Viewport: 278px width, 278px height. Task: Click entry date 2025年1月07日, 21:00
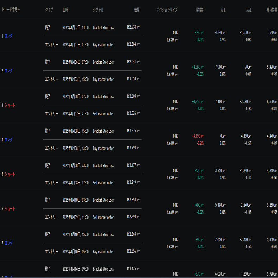click(76, 114)
